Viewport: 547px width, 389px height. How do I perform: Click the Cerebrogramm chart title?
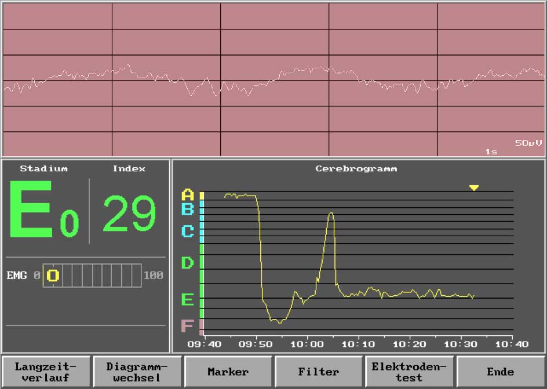point(356,169)
